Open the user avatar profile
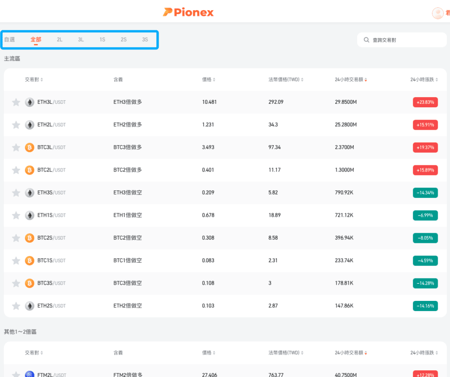This screenshot has width=450, height=377. coord(438,13)
